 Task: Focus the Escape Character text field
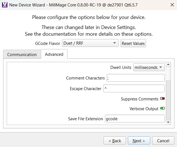coord(134,89)
